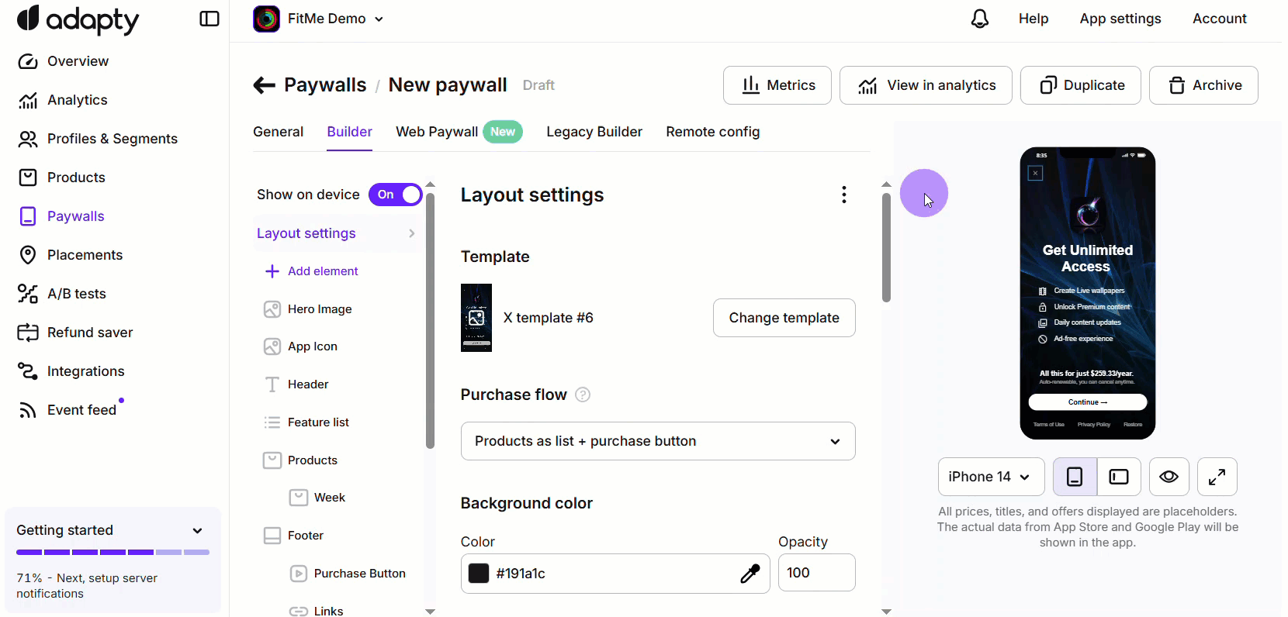Collapse the sidebar panel icon
The image size is (1288, 617).
pyautogui.click(x=209, y=19)
